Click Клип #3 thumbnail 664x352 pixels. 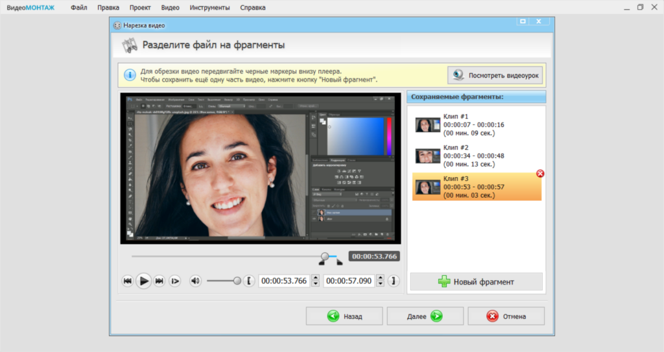click(428, 187)
